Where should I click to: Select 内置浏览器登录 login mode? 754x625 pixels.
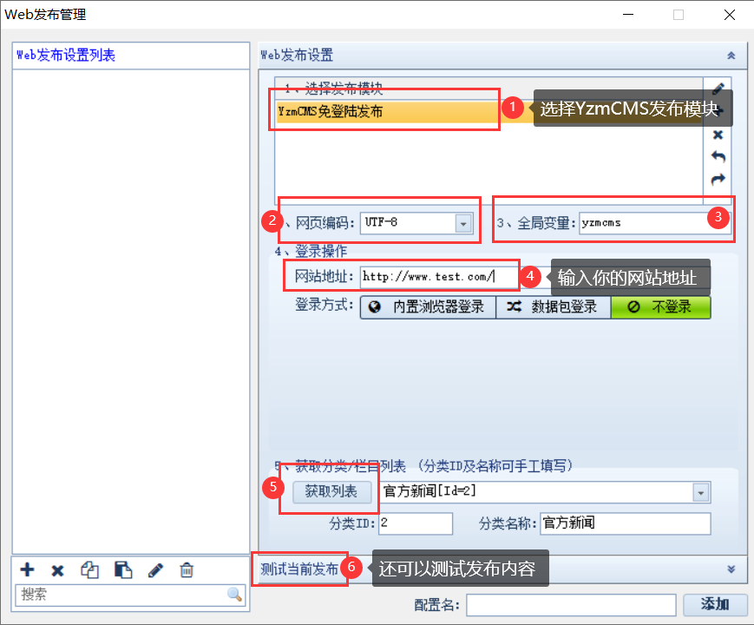428,307
